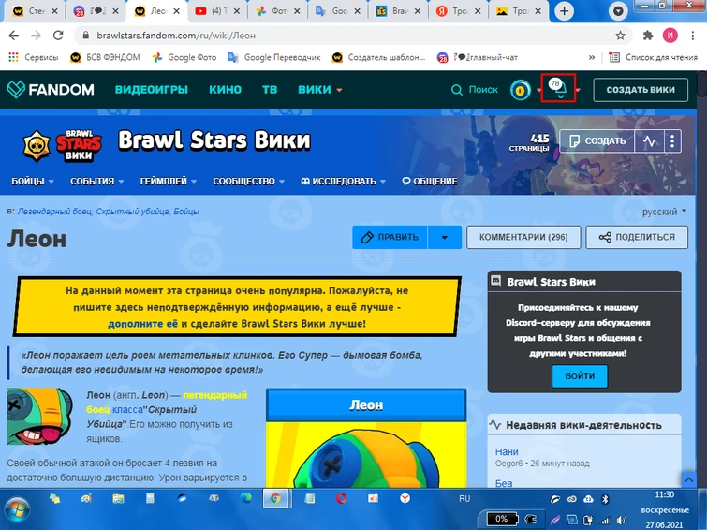The height and width of the screenshot is (530, 707).
Task: Open the русский language dropdown
Action: [x=664, y=212]
